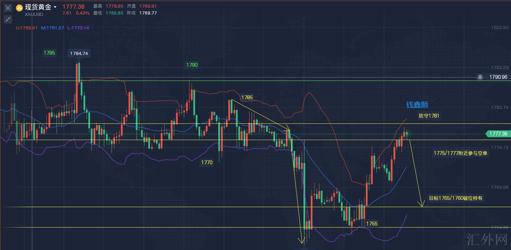
Task: Click the blue middle band value M:1781.27
Action: 52,28
